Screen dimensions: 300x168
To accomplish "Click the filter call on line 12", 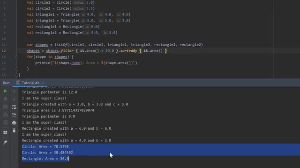I will [67, 51].
